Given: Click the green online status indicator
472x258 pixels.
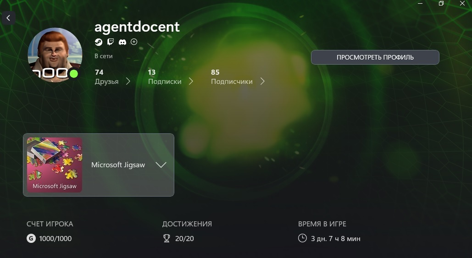Looking at the screenshot, I should [x=73, y=74].
